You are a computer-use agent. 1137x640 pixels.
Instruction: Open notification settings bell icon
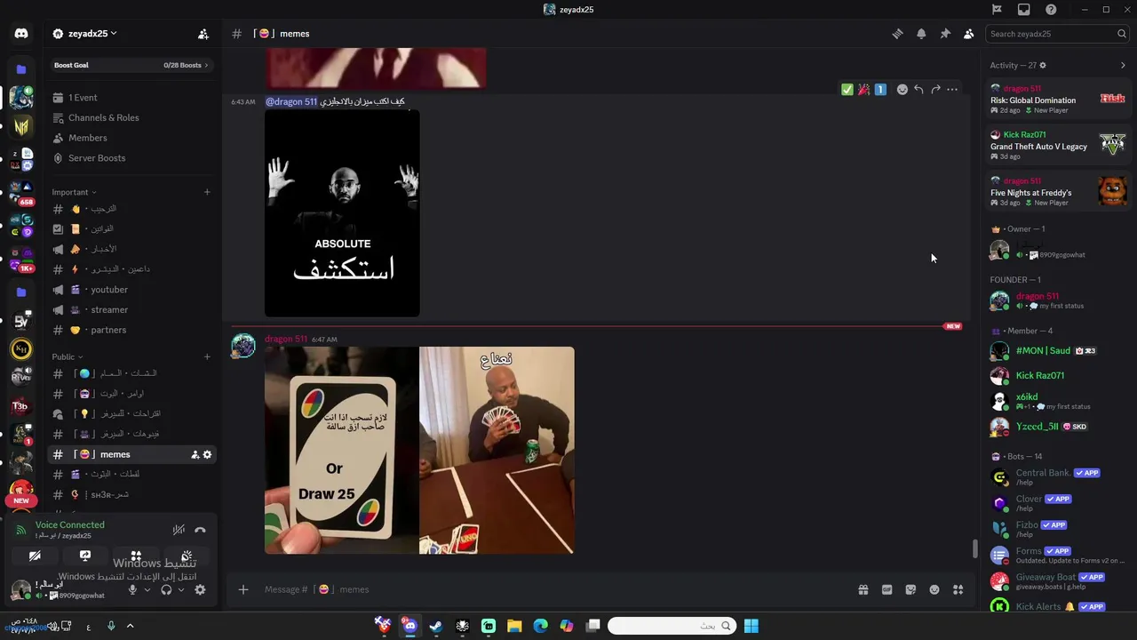[921, 34]
